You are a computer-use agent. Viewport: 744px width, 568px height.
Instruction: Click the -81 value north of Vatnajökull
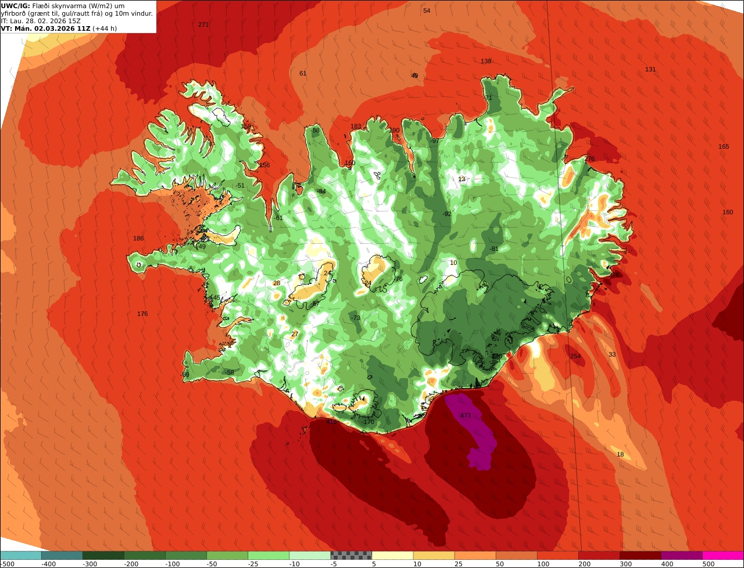coord(494,249)
